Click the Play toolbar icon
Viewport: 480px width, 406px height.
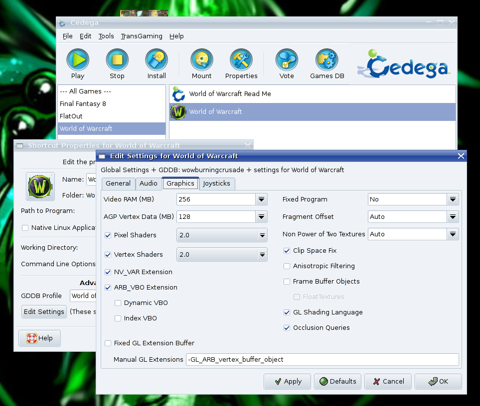click(x=78, y=60)
